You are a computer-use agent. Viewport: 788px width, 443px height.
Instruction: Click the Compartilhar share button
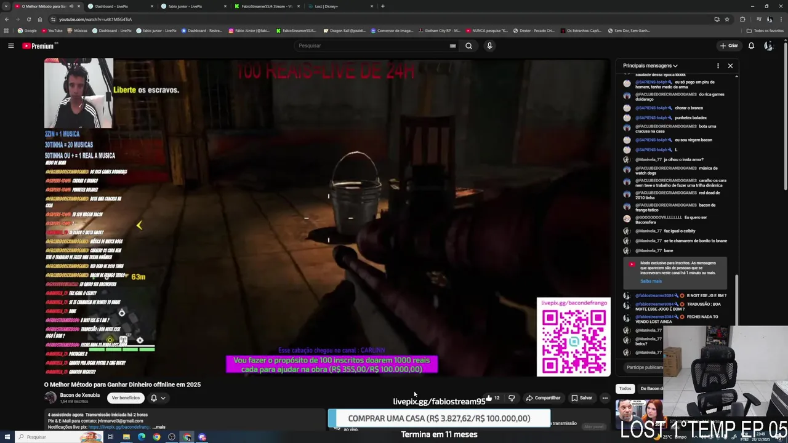coord(543,398)
